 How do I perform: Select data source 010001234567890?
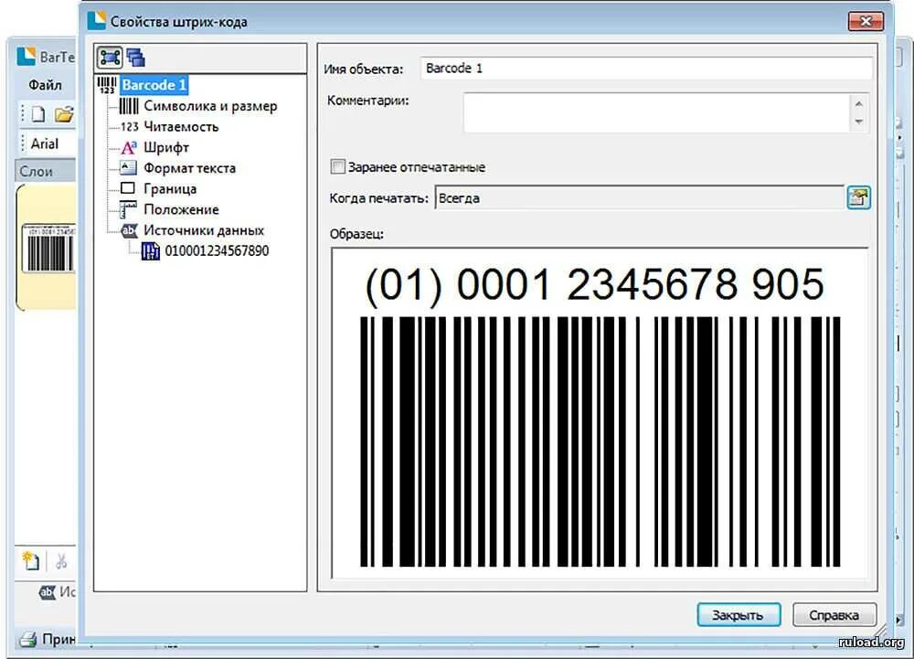point(217,251)
